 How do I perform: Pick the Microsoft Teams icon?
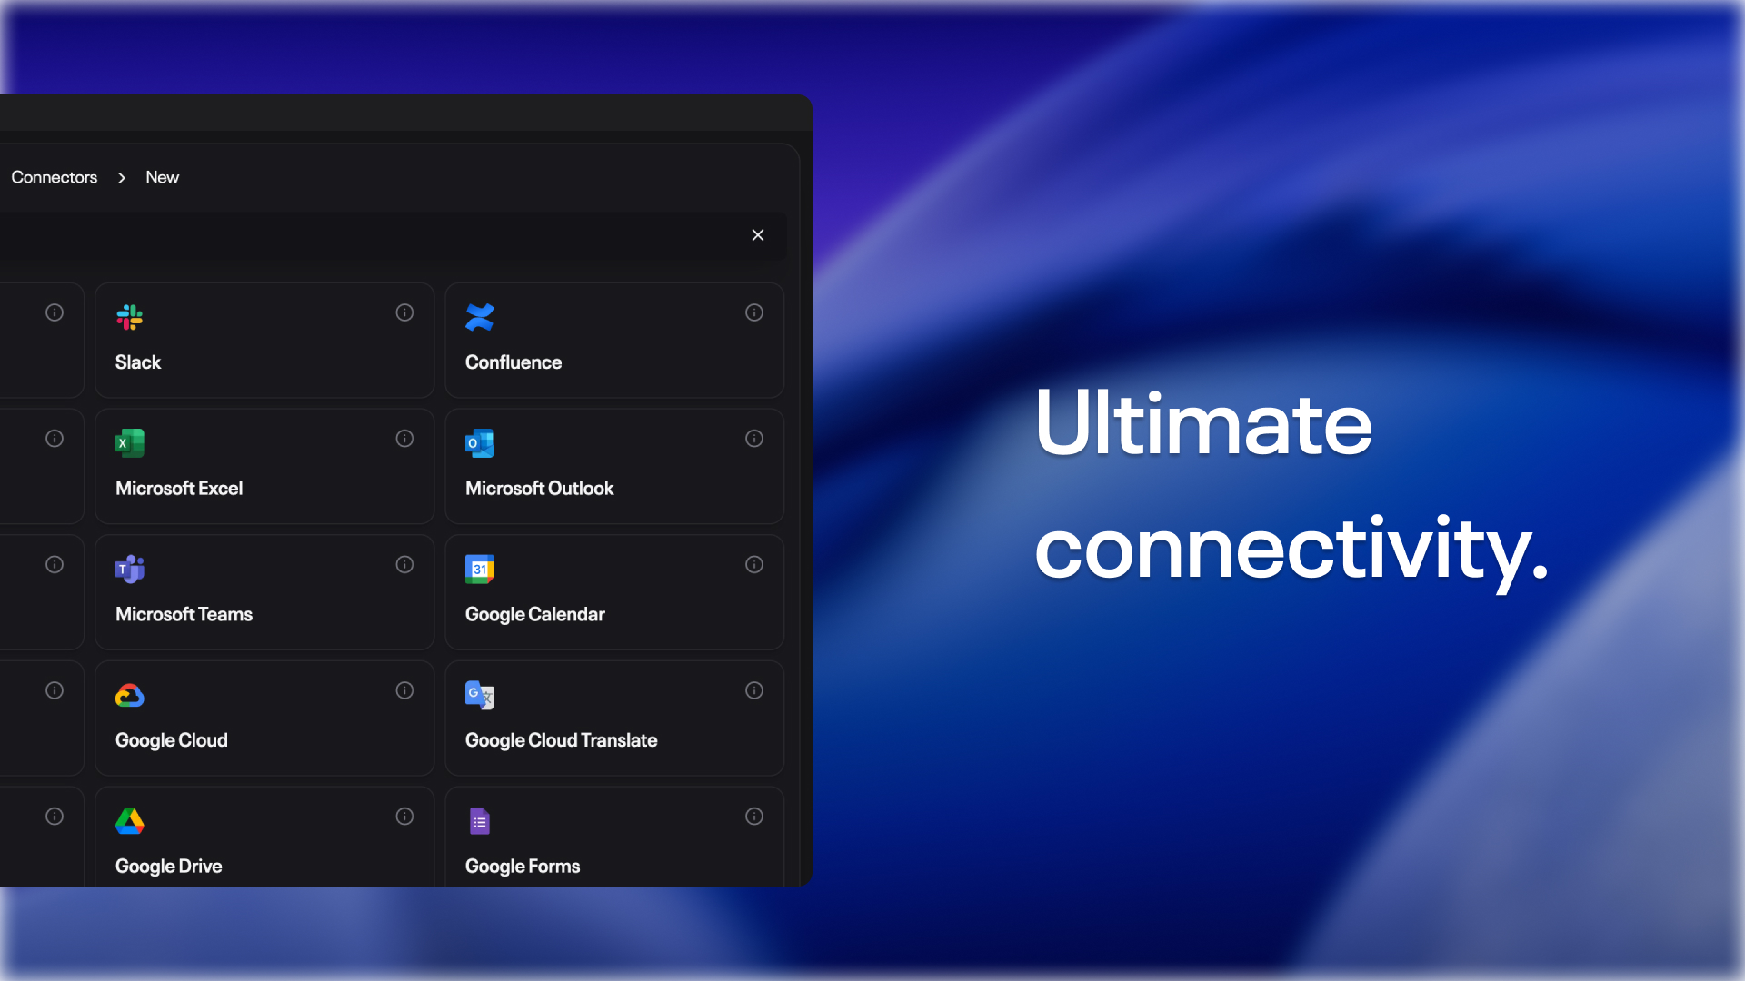[x=130, y=569]
